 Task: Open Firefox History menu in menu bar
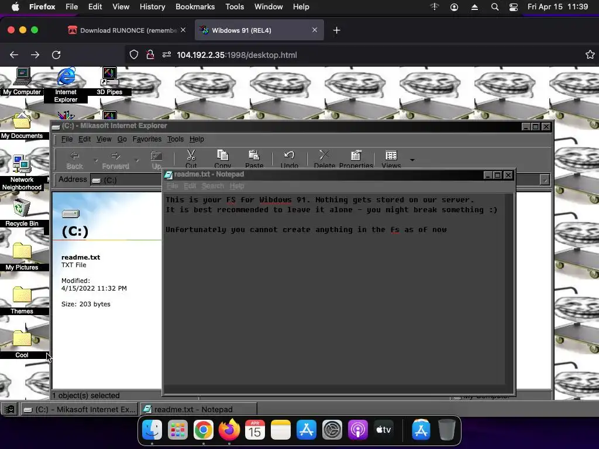152,7
